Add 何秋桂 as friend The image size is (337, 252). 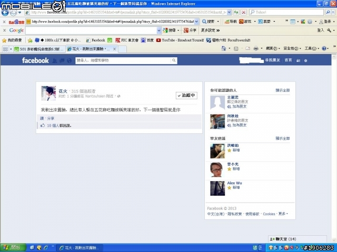click(x=237, y=125)
